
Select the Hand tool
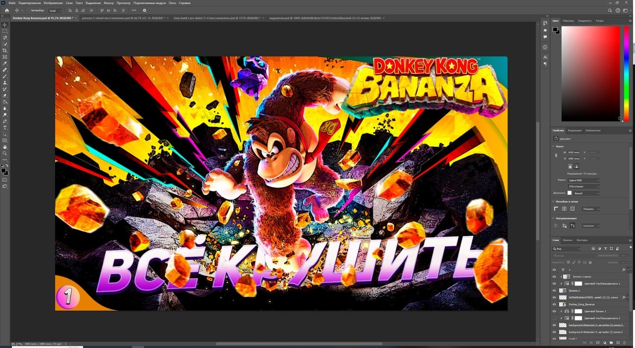pyautogui.click(x=5, y=147)
